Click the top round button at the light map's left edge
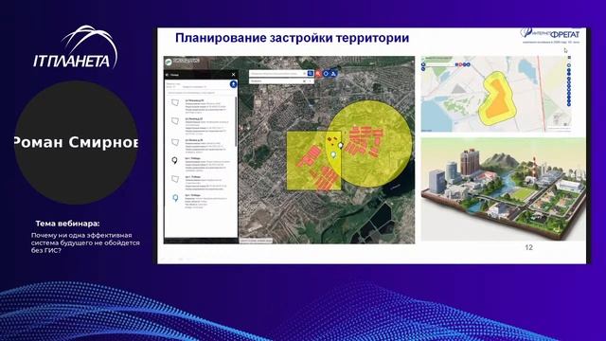 pos(423,64)
